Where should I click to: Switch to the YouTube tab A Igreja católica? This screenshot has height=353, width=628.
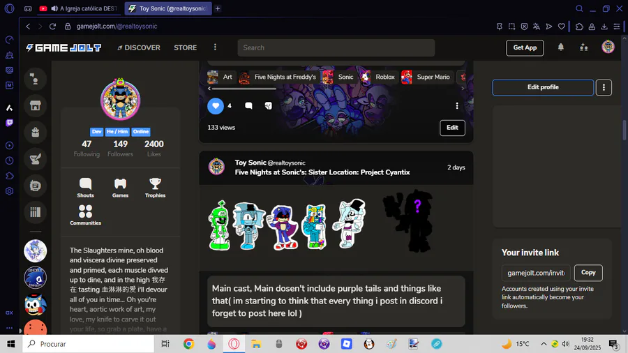pyautogui.click(x=80, y=8)
